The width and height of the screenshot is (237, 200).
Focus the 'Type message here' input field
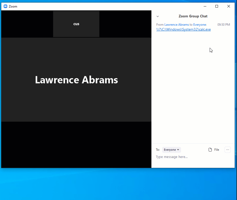click(x=193, y=157)
